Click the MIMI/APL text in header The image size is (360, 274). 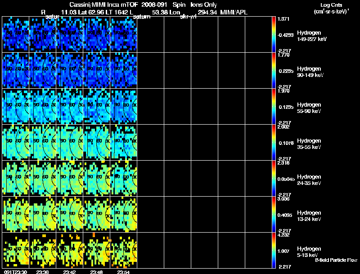click(x=234, y=12)
